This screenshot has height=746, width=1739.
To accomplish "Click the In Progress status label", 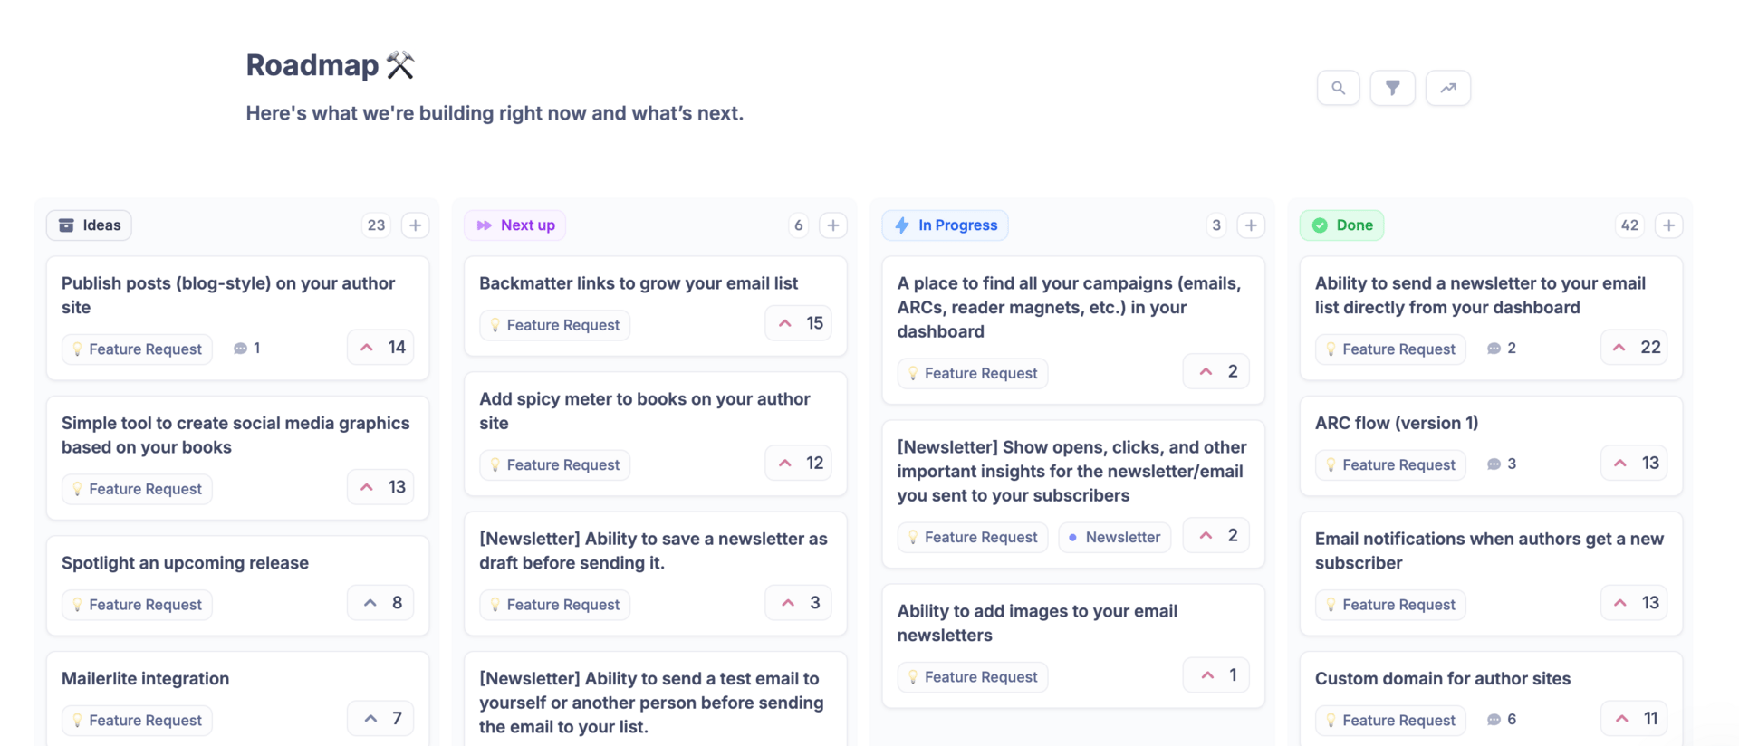I will [x=945, y=225].
